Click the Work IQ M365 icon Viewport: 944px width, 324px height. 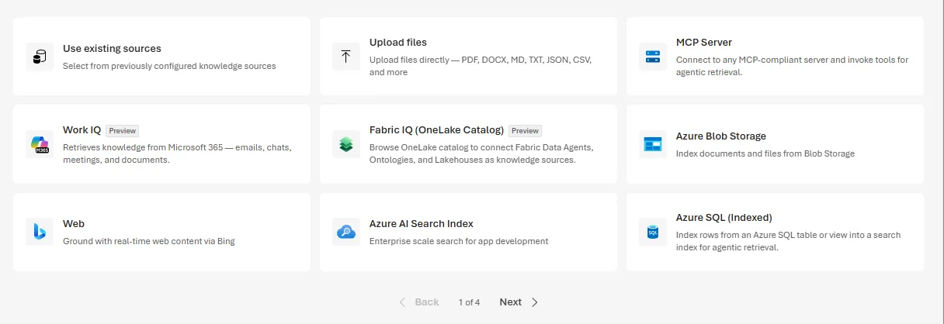pyautogui.click(x=40, y=144)
